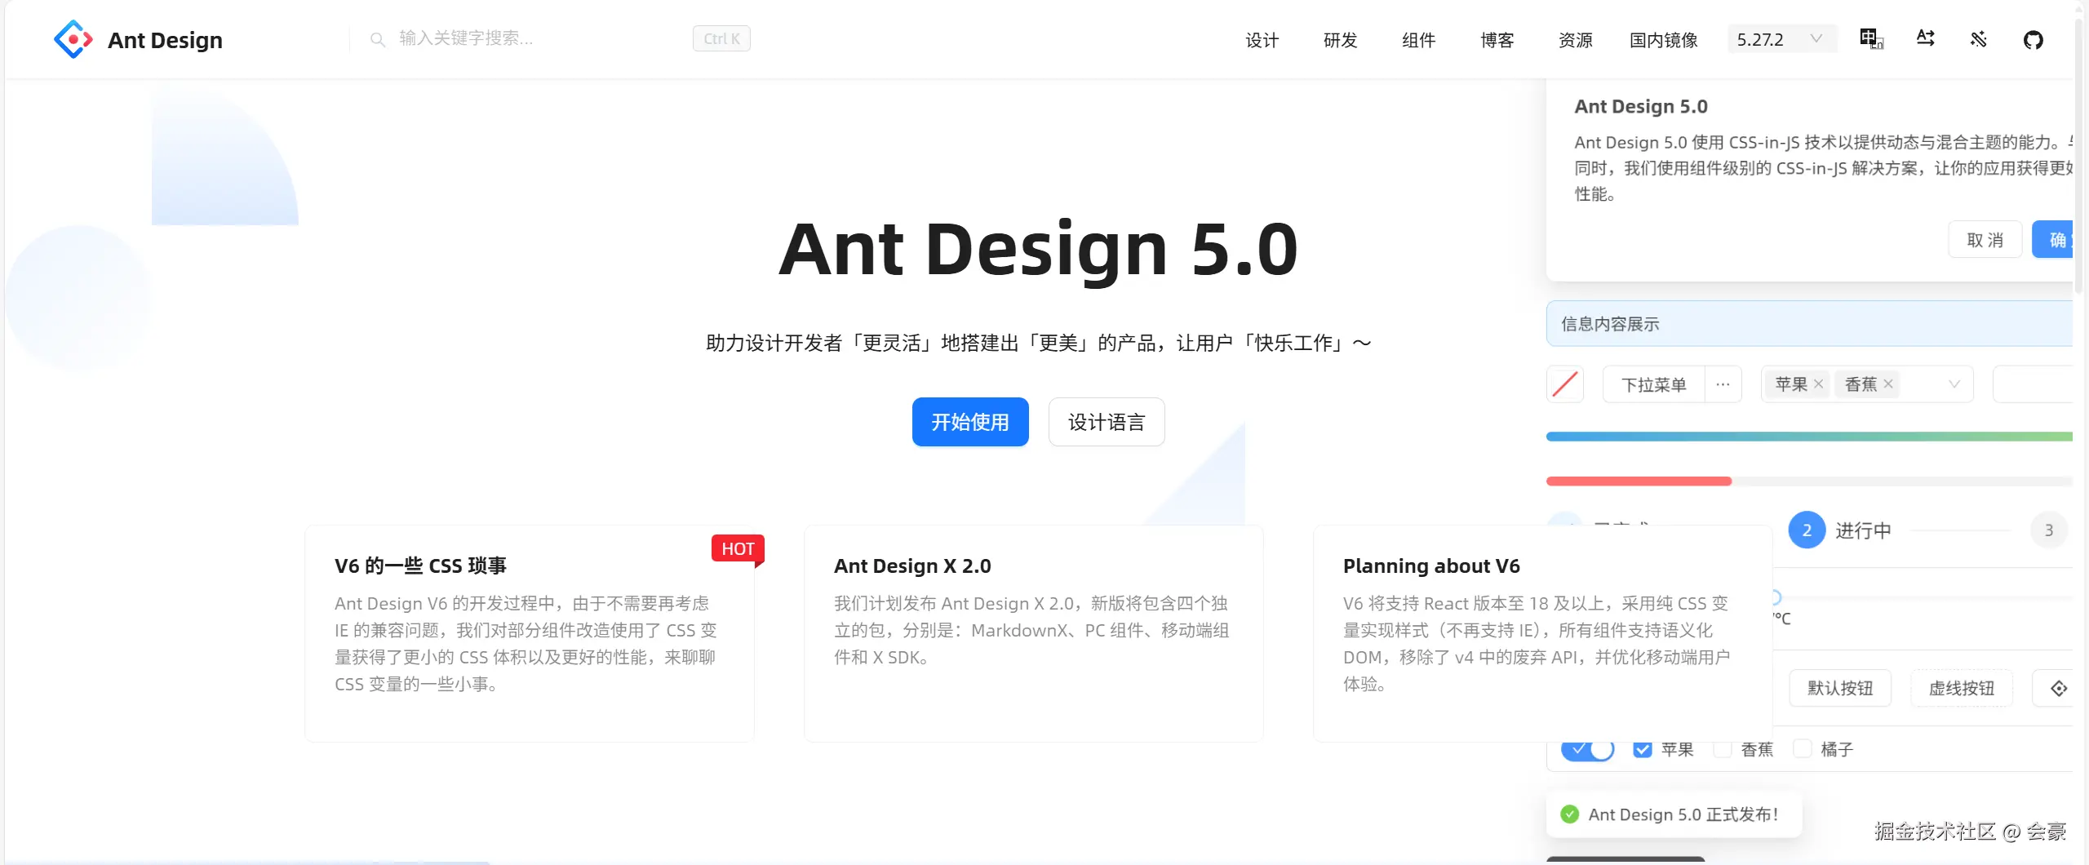The width and height of the screenshot is (2089, 865).
Task: Uncheck the 苹果 checkbox
Action: pyautogui.click(x=1643, y=749)
